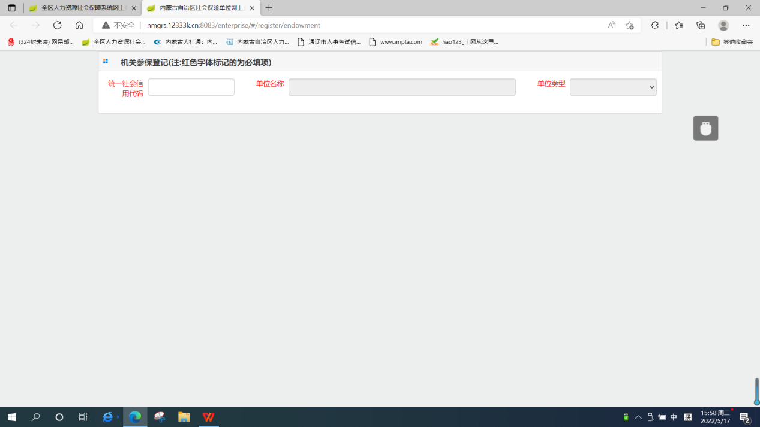Open the 其他收藏夹 bookmarks folder

[x=732, y=42]
